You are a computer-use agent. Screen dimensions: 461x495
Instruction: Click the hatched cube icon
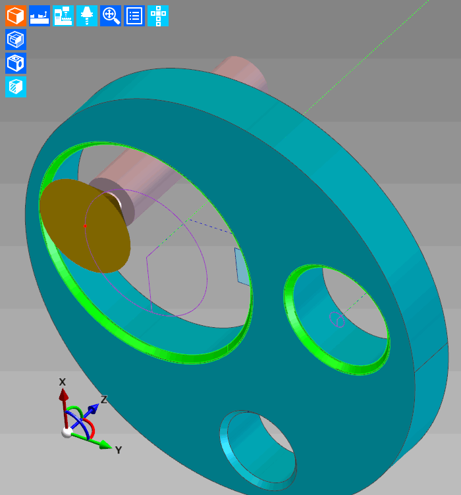pos(16,87)
